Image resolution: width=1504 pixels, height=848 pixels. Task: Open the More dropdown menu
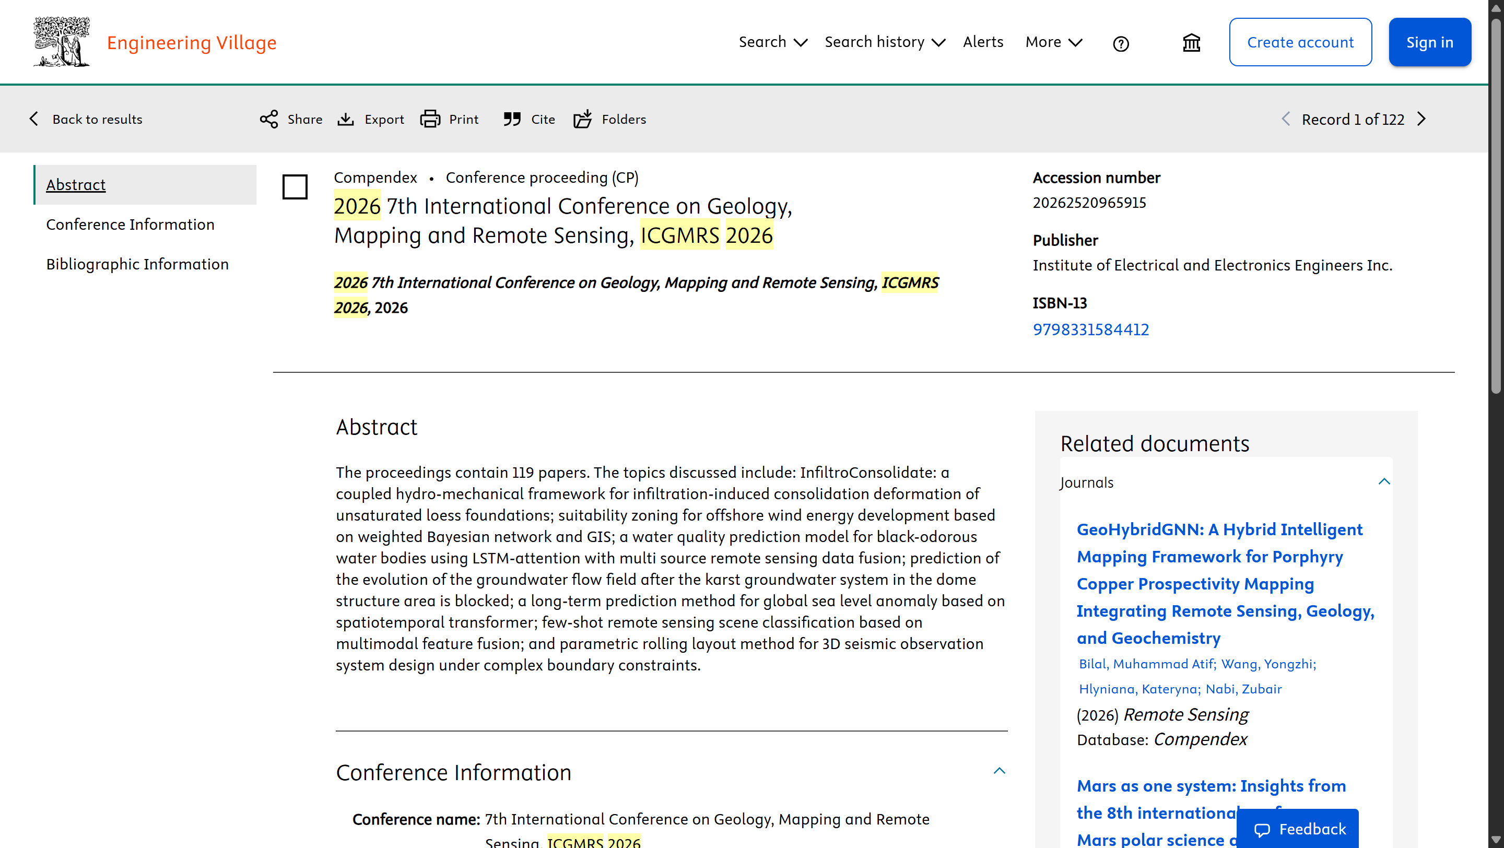click(1054, 42)
